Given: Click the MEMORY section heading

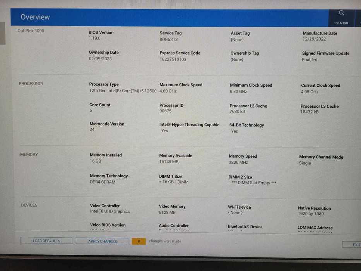Looking at the screenshot, I should [x=29, y=154].
